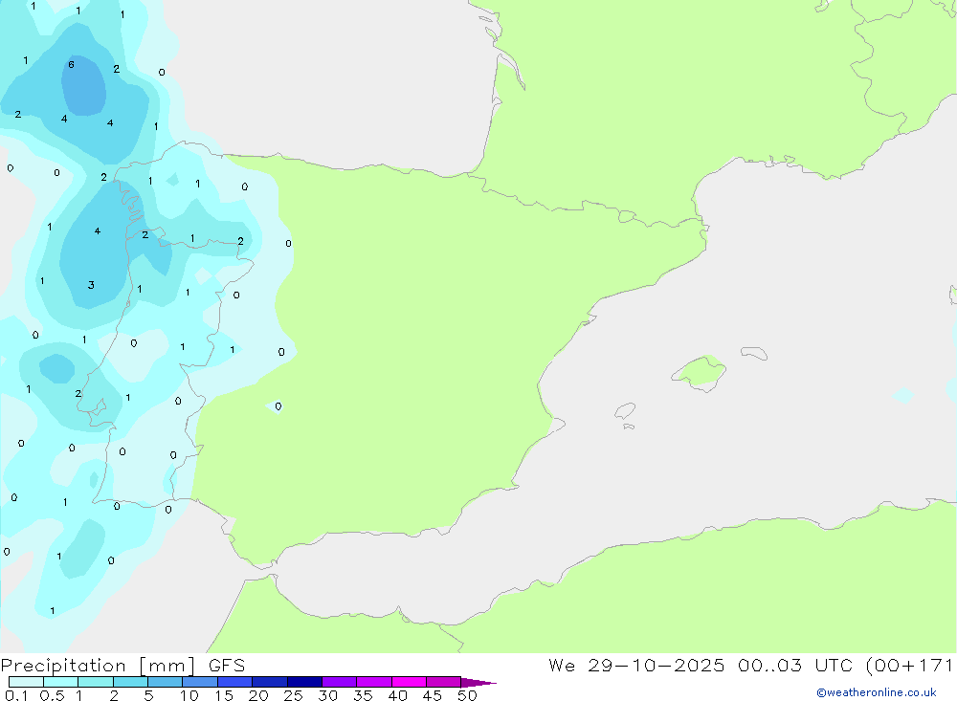This screenshot has width=957, height=701.
Task: Pick the 5–10 mm legend swatch
Action: coord(166,682)
